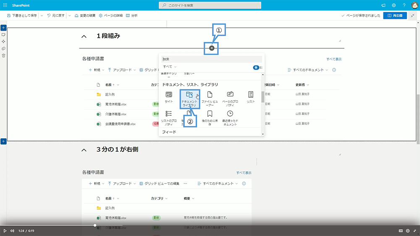Select the リスト web part
Image resolution: width=420 pixels, height=236 pixels.
coord(251,97)
